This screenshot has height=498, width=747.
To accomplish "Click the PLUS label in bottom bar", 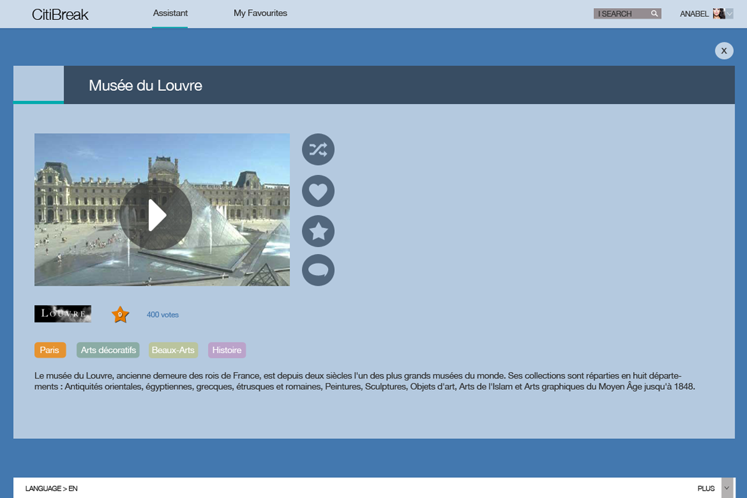I will (x=707, y=489).
